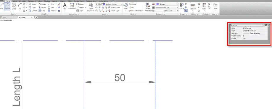Image resolution: width=272 pixels, height=109 pixels.
Task: Click the Match Properties tool
Action: point(148,7)
